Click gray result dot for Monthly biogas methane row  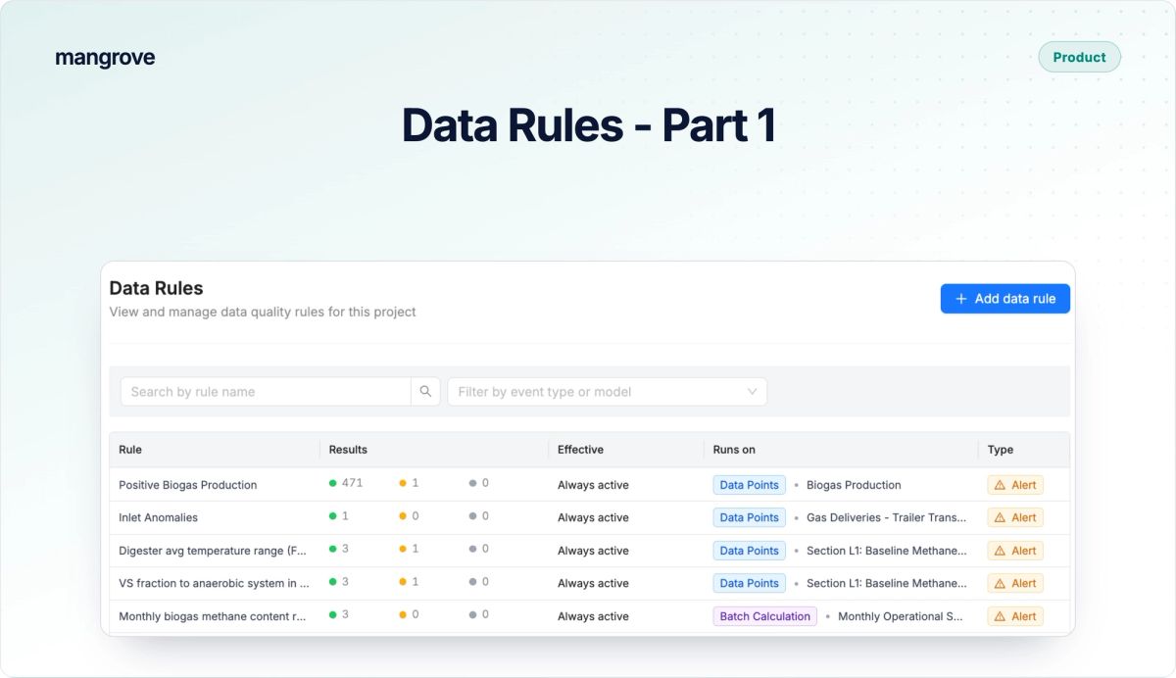click(472, 614)
